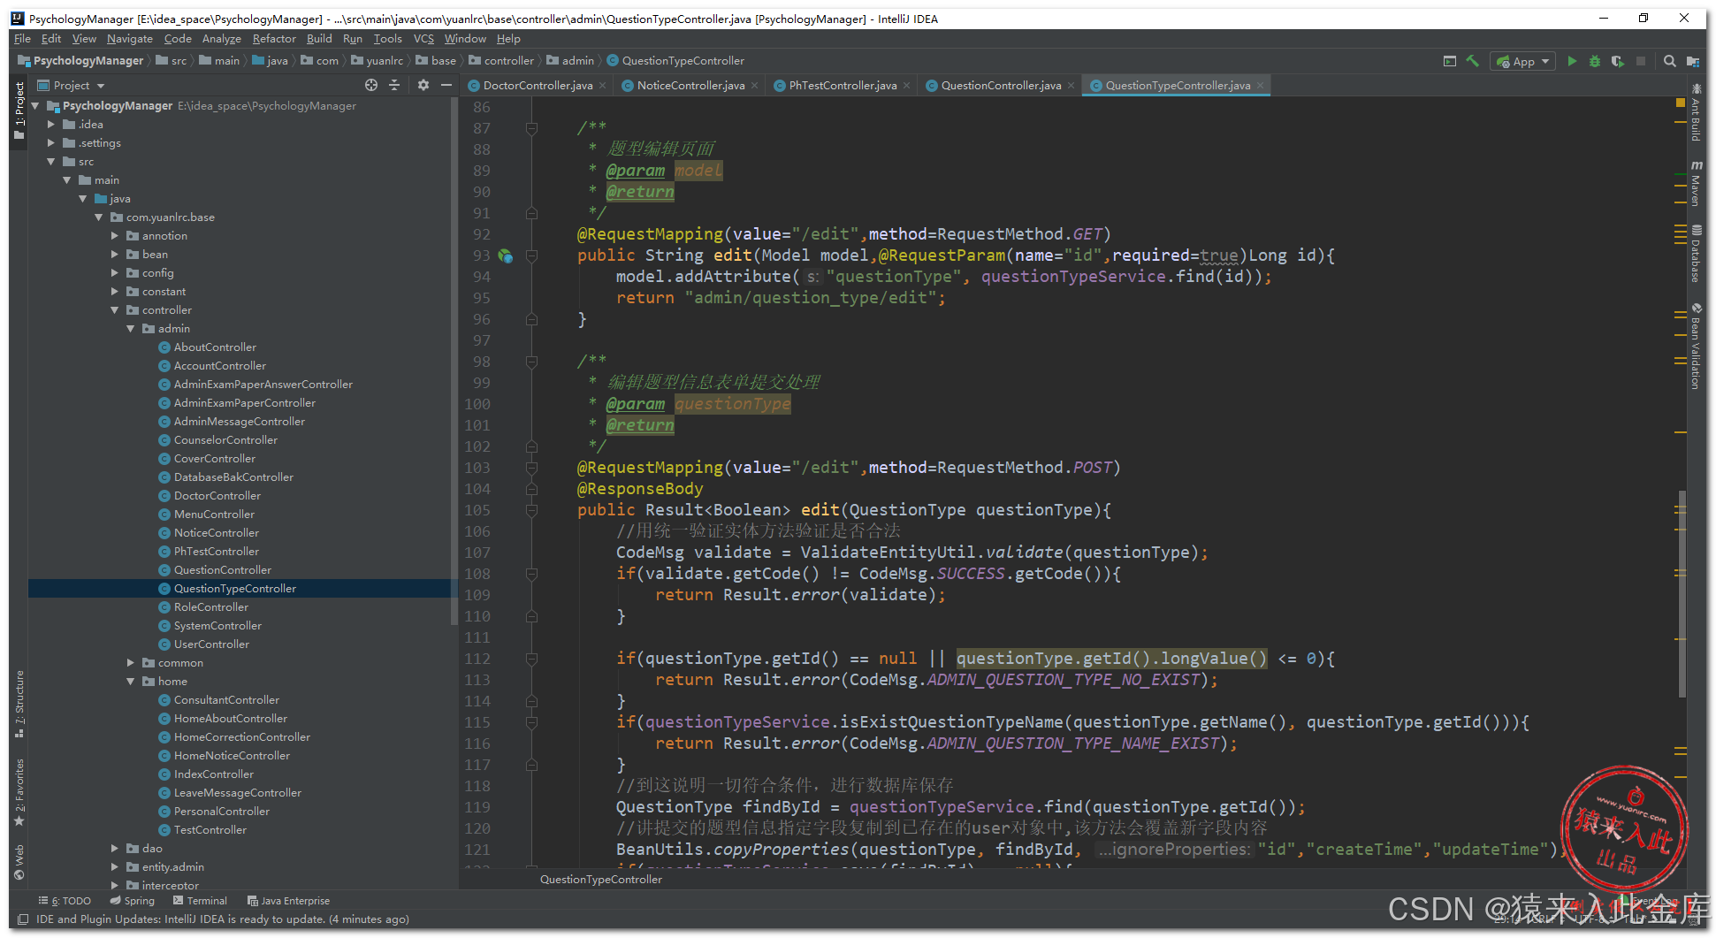Screen dimensions: 1716x938
Task: Start debugging with the green bug icon
Action: [1595, 61]
